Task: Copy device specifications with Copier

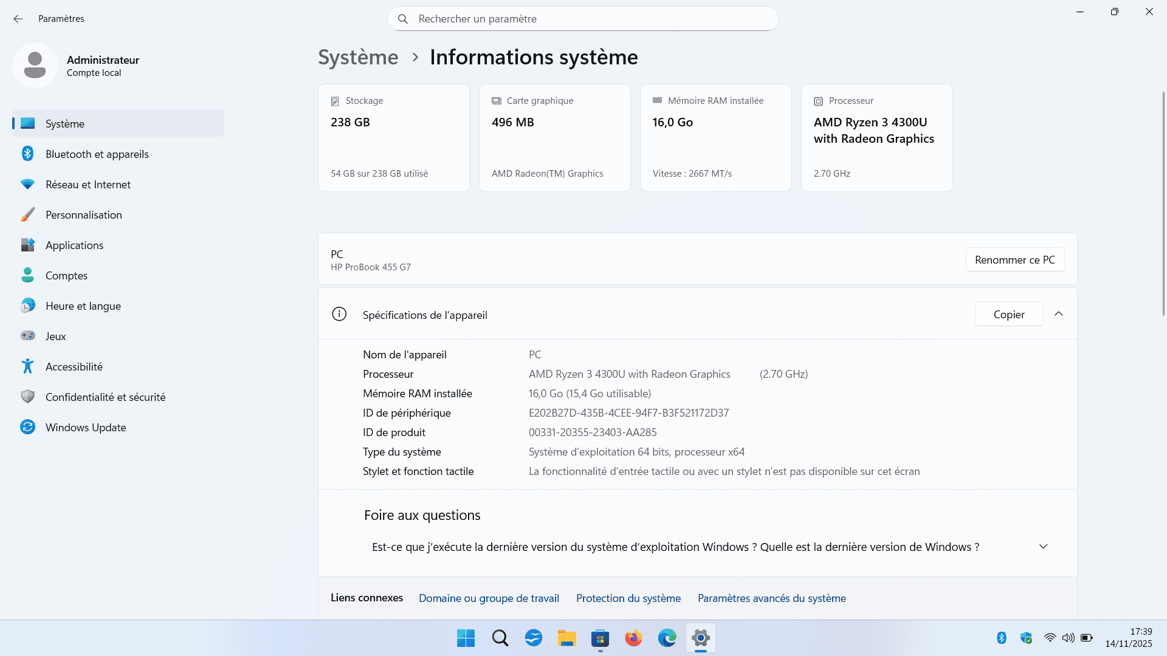Action: point(1008,315)
